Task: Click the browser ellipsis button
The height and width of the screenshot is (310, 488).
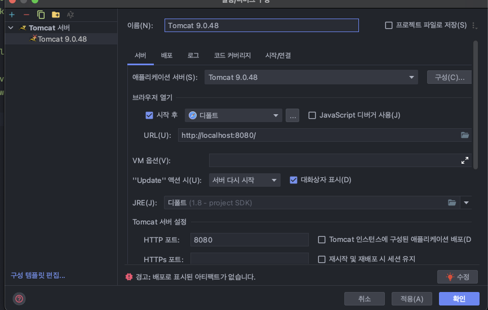Action: tap(292, 115)
